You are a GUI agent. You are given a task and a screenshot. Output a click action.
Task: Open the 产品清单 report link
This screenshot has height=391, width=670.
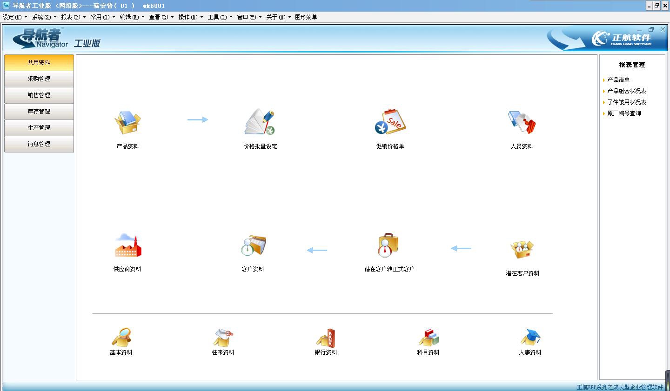[618, 80]
